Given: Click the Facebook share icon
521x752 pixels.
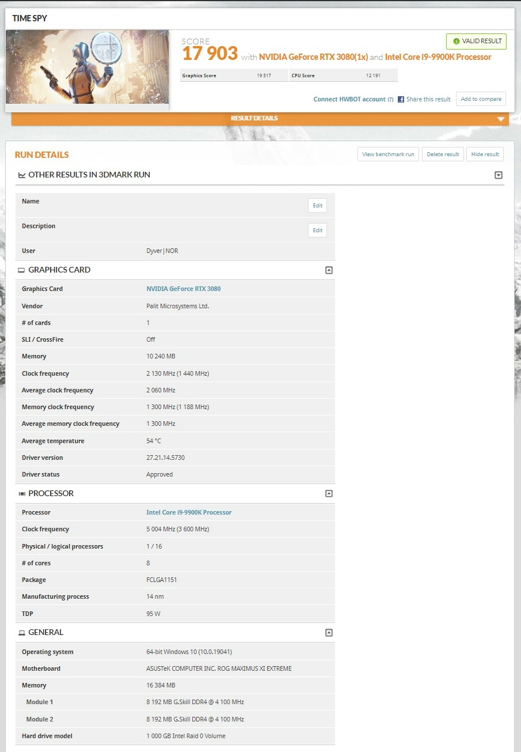Looking at the screenshot, I should (x=401, y=99).
